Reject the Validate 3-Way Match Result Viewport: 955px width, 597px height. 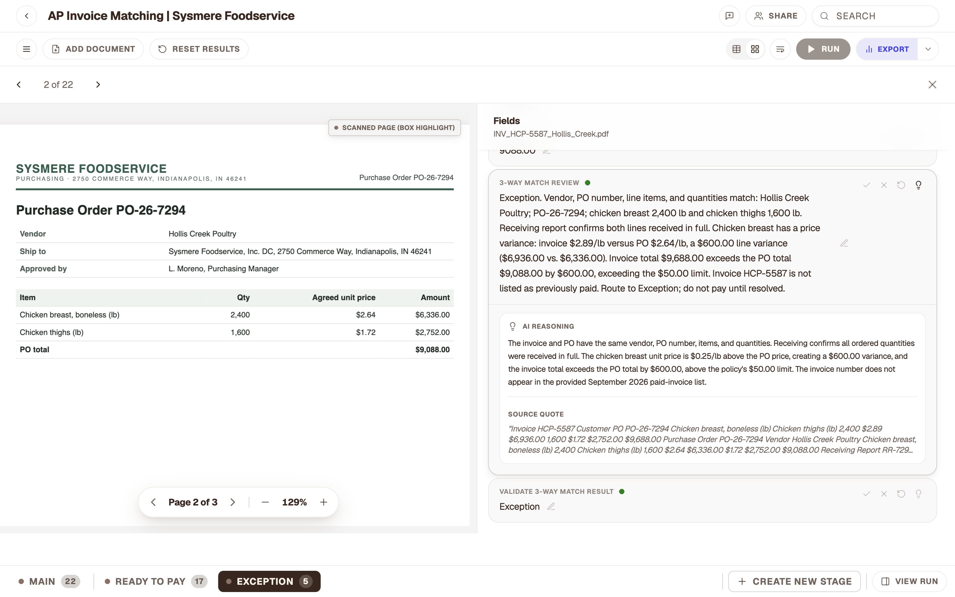click(x=884, y=494)
